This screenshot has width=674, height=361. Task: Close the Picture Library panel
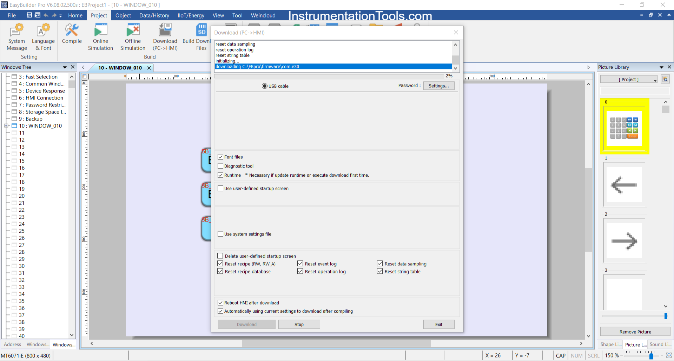669,67
